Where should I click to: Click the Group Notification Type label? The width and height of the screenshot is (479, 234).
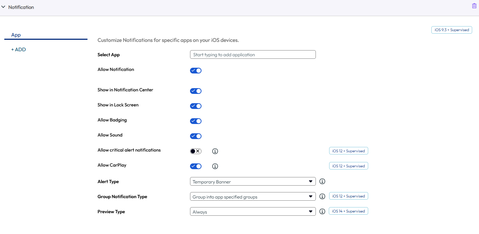coord(122,197)
